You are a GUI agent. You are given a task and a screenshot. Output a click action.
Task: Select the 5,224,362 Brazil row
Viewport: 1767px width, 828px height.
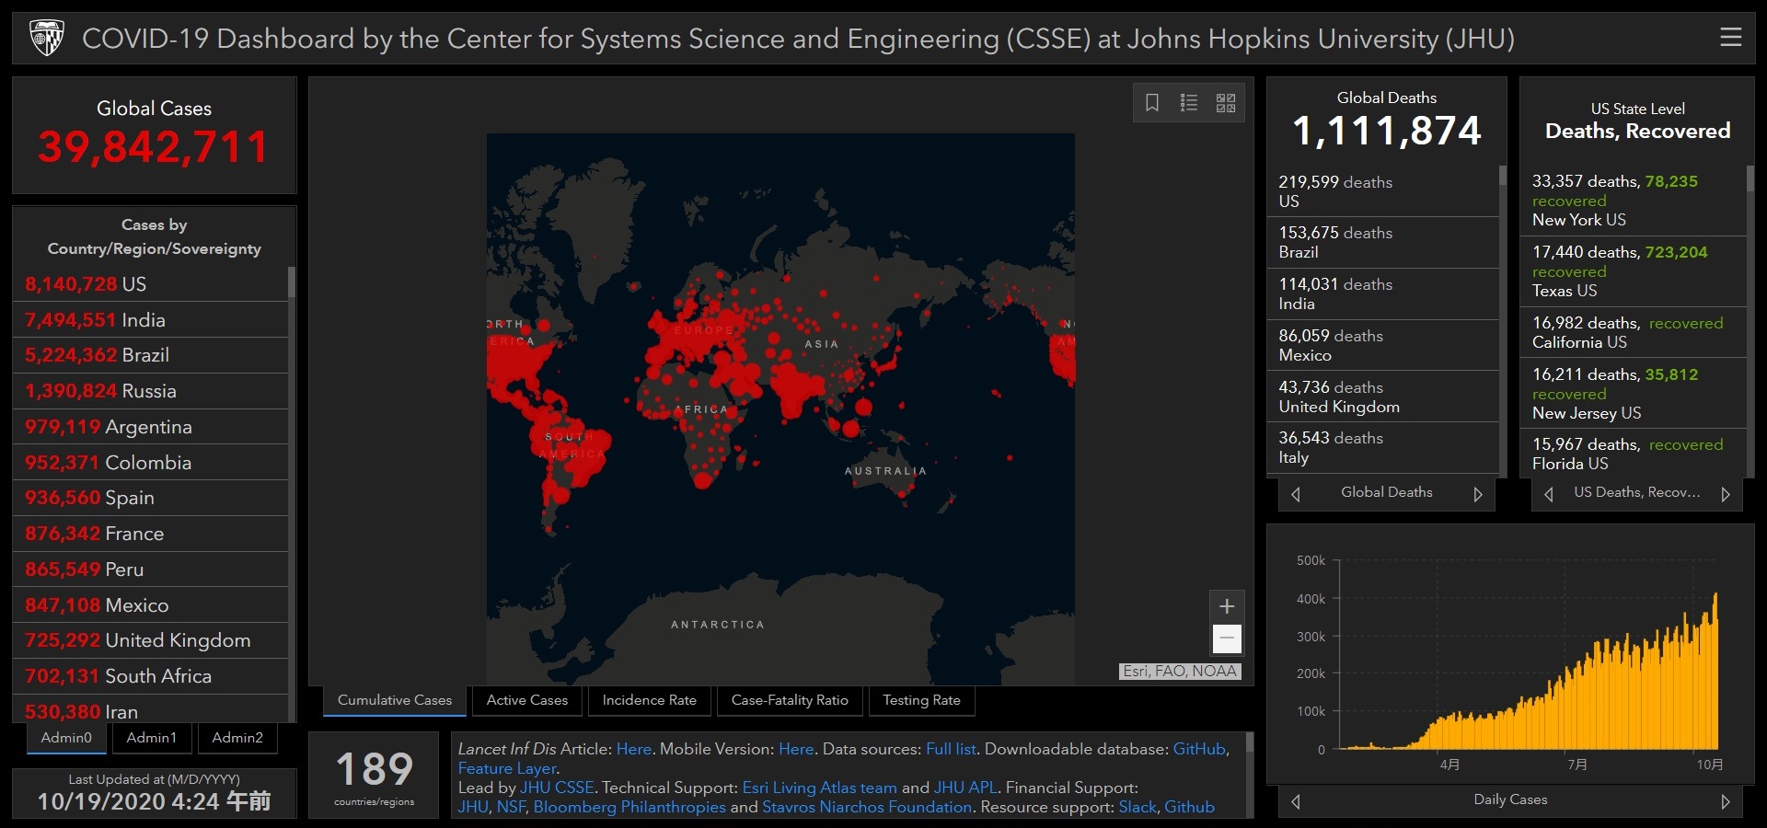(x=151, y=355)
